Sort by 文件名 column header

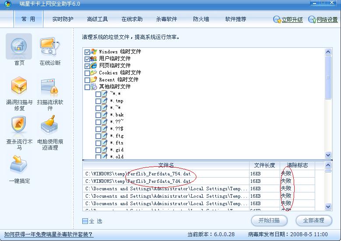[166, 165]
